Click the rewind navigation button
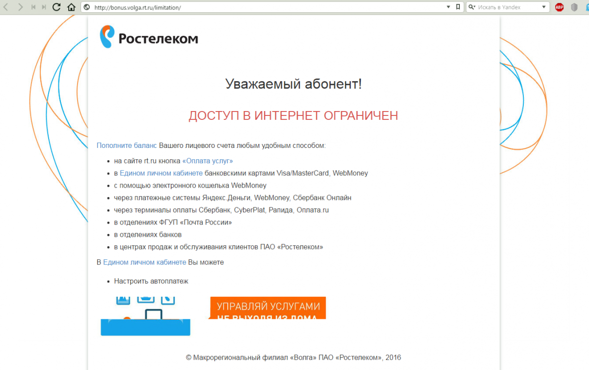 pos(33,7)
